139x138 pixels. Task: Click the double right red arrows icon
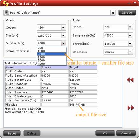[x=131, y=108]
